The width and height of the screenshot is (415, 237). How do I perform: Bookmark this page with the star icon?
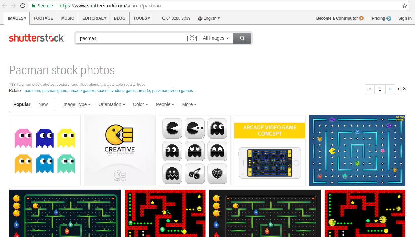pyautogui.click(x=405, y=6)
